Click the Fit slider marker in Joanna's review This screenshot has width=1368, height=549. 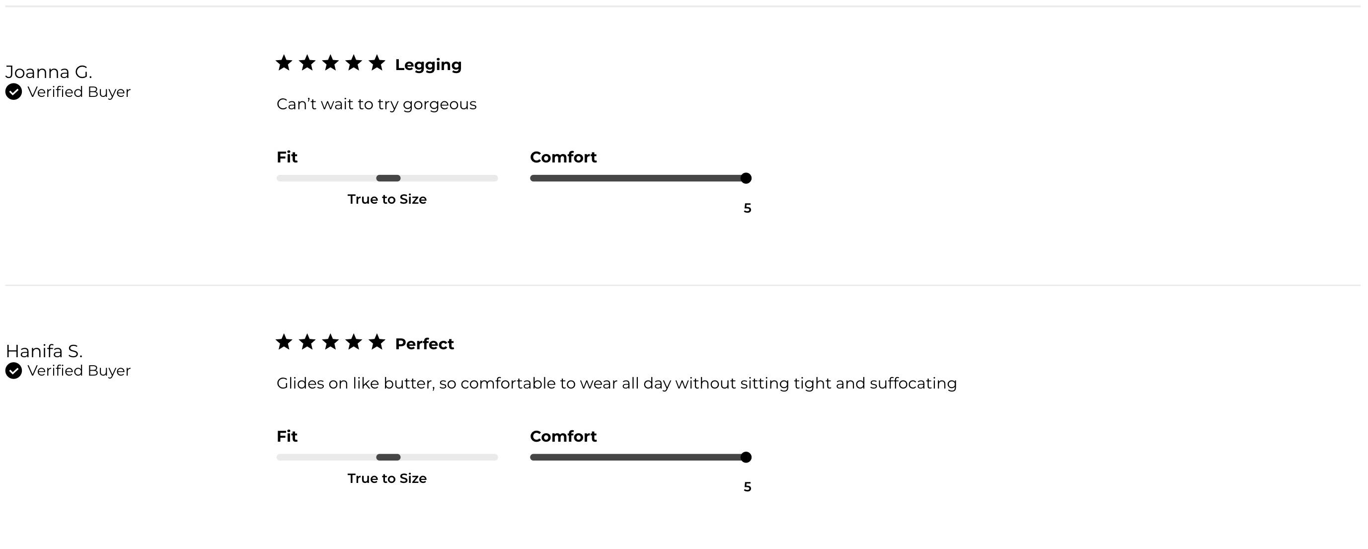pos(388,178)
